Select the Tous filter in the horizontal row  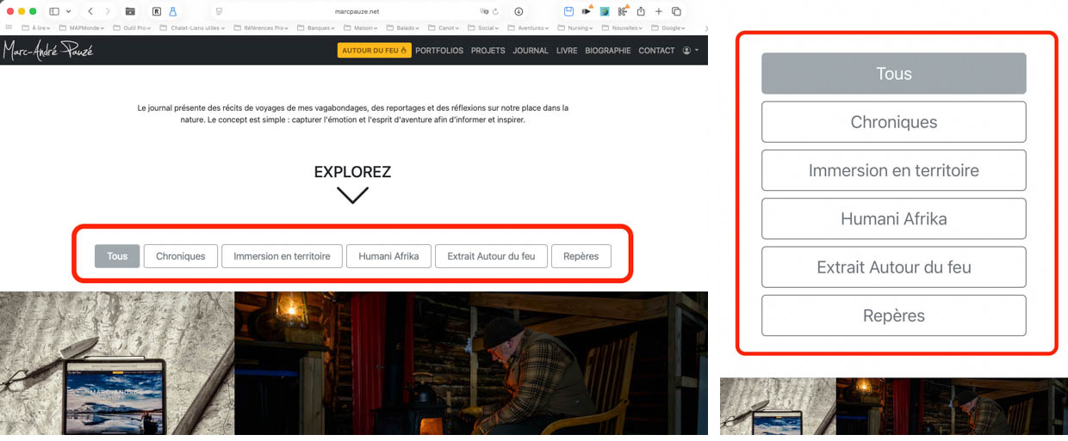tap(117, 256)
